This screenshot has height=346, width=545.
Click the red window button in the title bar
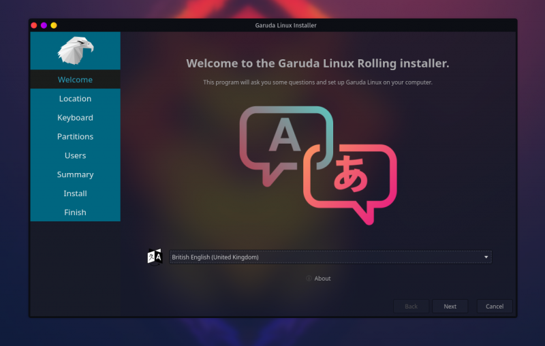(x=34, y=25)
